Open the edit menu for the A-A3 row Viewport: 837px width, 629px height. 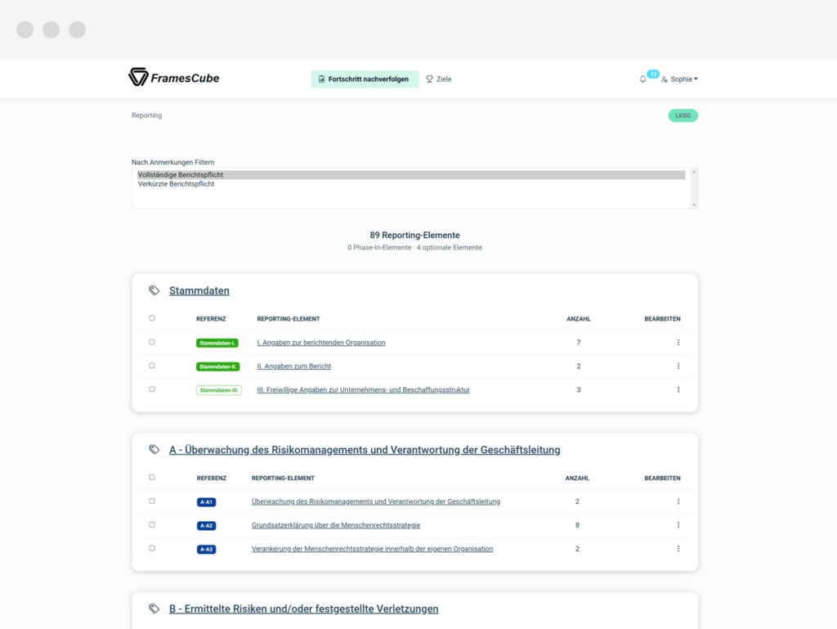click(x=678, y=549)
